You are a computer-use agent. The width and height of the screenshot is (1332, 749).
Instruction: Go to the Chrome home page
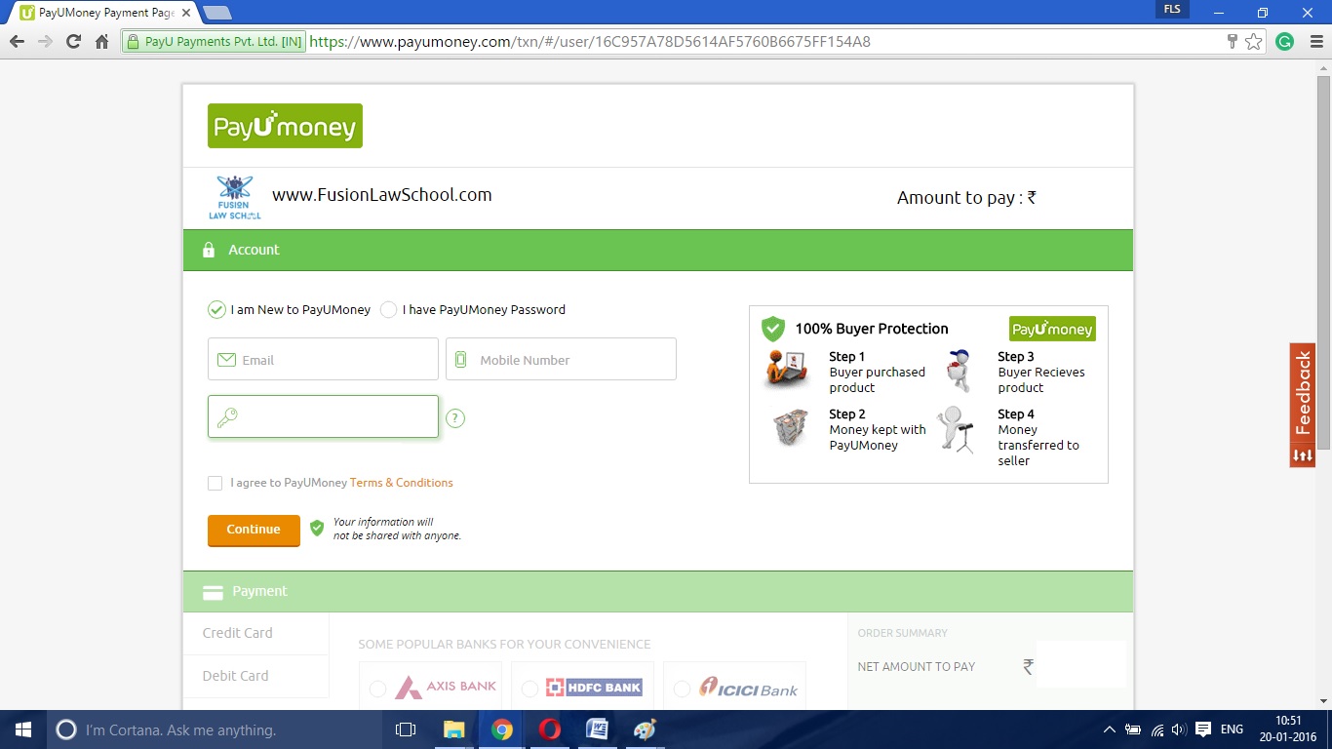[101, 42]
